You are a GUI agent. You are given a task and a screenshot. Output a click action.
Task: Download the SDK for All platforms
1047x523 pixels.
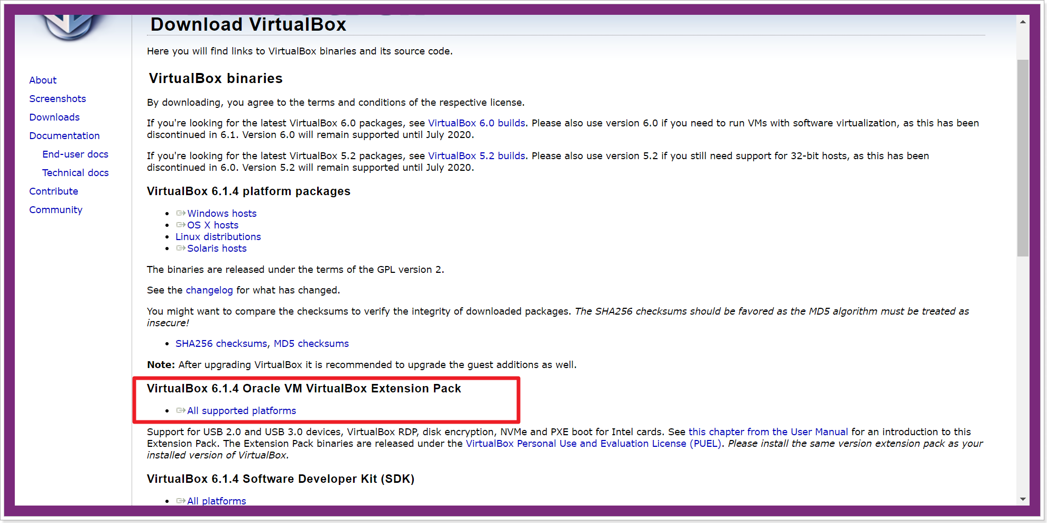pyautogui.click(x=217, y=501)
